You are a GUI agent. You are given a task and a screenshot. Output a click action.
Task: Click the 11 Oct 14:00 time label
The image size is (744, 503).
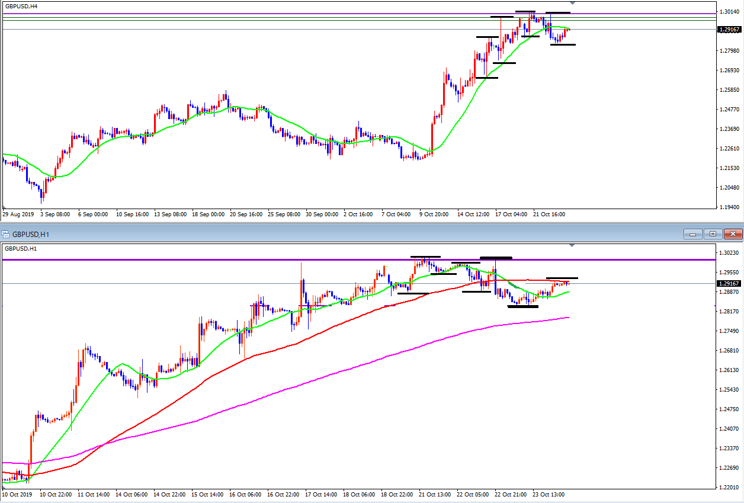click(94, 494)
